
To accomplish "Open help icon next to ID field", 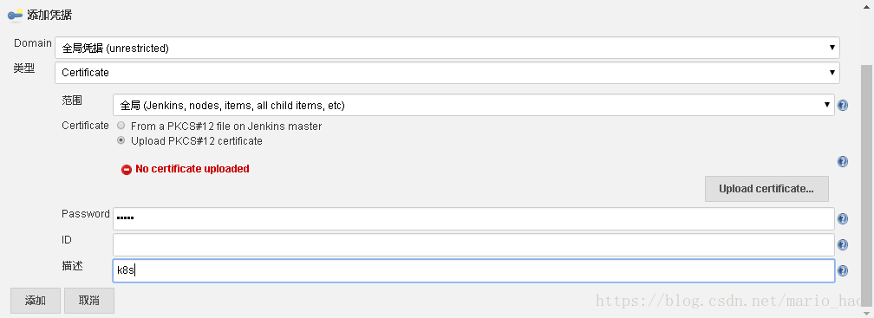I will coord(843,245).
